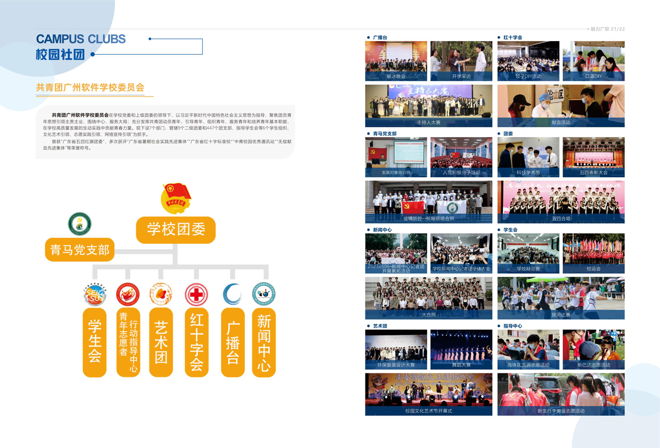This screenshot has width=660, height=448.
Task: Open the 破冰晚会 photo
Action: pos(396,61)
